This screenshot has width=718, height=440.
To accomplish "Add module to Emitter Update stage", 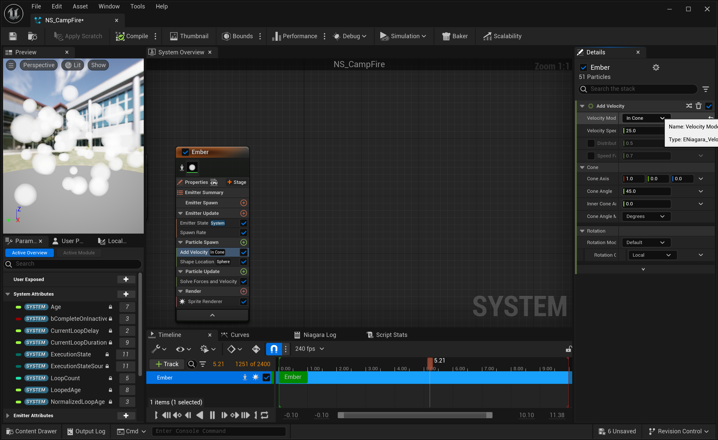I will point(244,213).
